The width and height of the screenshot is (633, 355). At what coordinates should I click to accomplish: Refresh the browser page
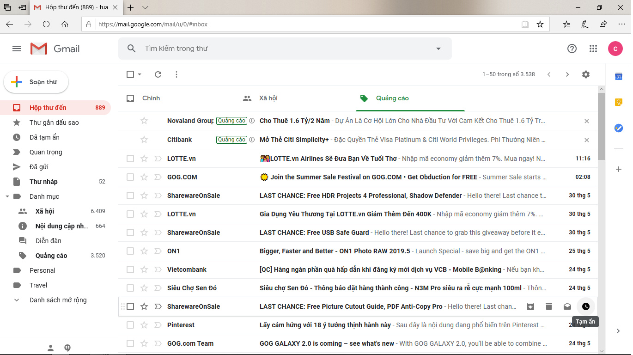click(46, 24)
